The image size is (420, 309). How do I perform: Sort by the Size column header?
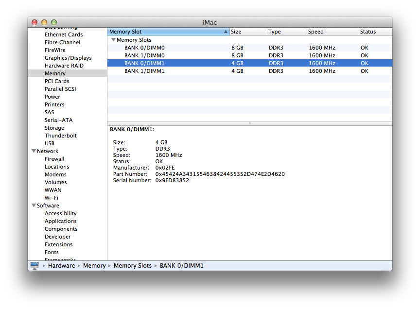(x=248, y=32)
